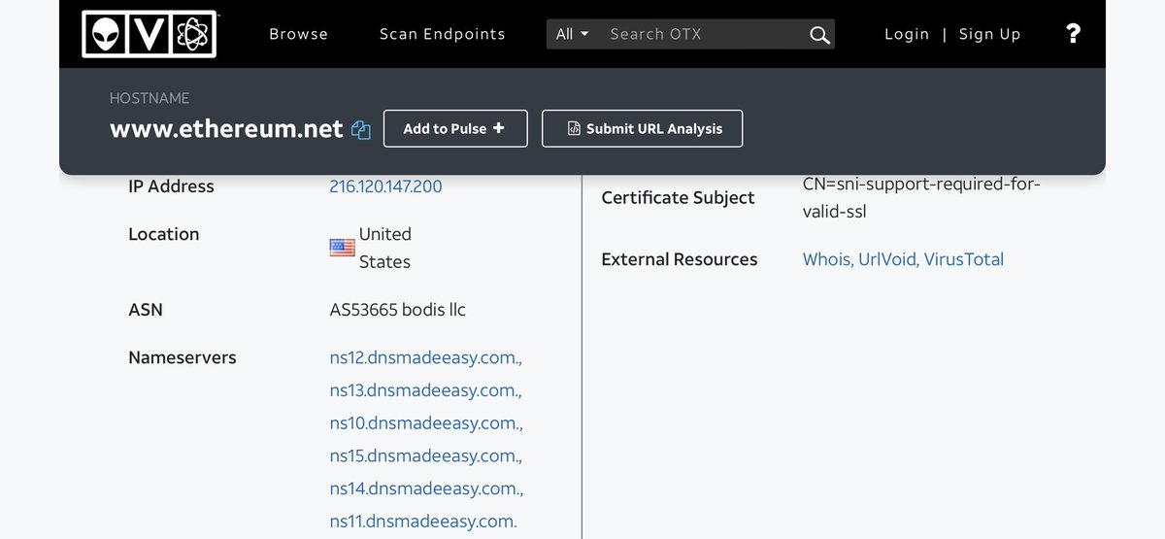Click the search magnifier icon
Image resolution: width=1165 pixels, height=539 pixels.
pos(819,35)
